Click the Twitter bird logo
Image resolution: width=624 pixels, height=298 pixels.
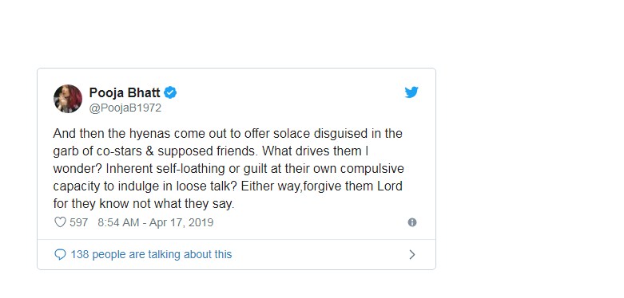point(411,92)
